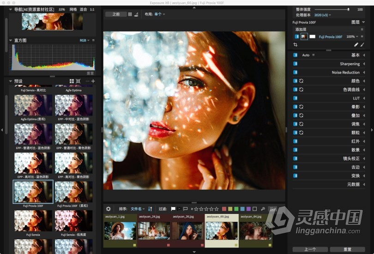Reset the 调焦 panel with circular arrow
The width and height of the screenshot is (374, 254).
[x=301, y=124]
